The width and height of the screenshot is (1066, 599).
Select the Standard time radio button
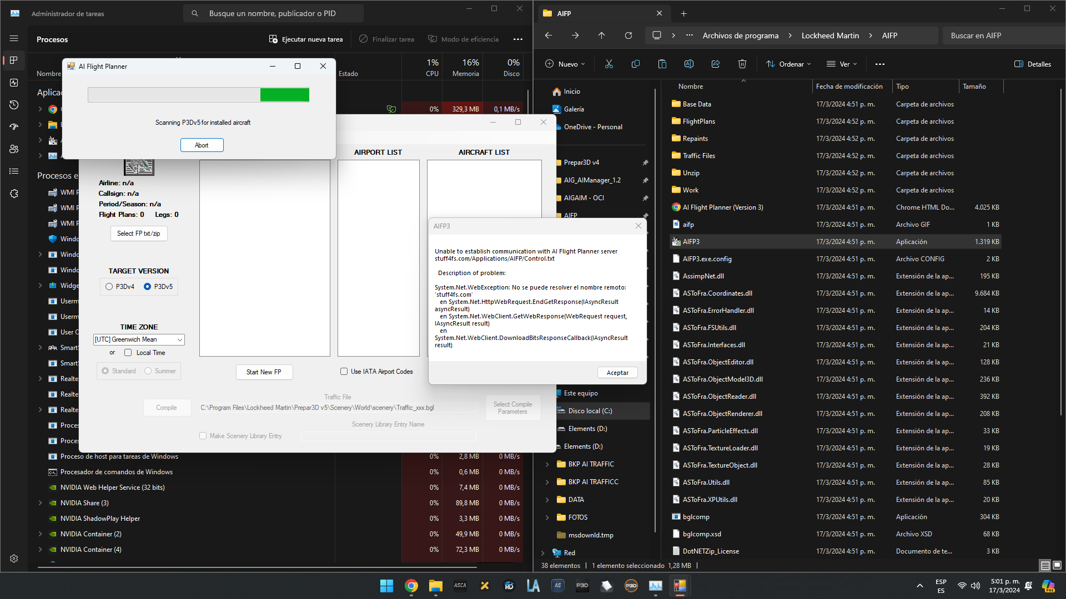point(105,371)
